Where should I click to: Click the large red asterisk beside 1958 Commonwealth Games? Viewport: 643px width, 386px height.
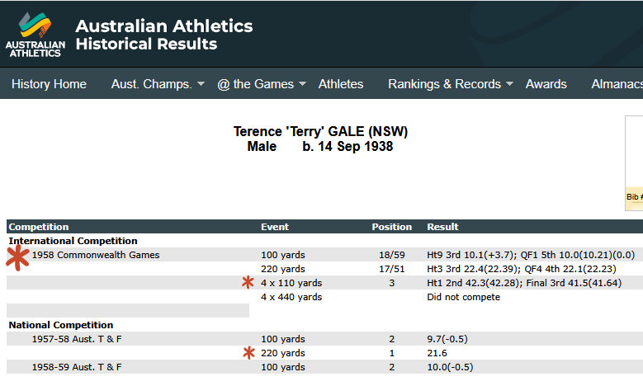coord(17,257)
